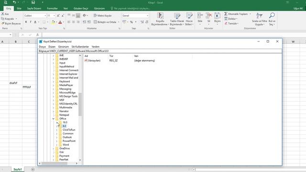Viewport: 306px width, 172px height.
Task: Select the Word registry key
Action: 66,145
